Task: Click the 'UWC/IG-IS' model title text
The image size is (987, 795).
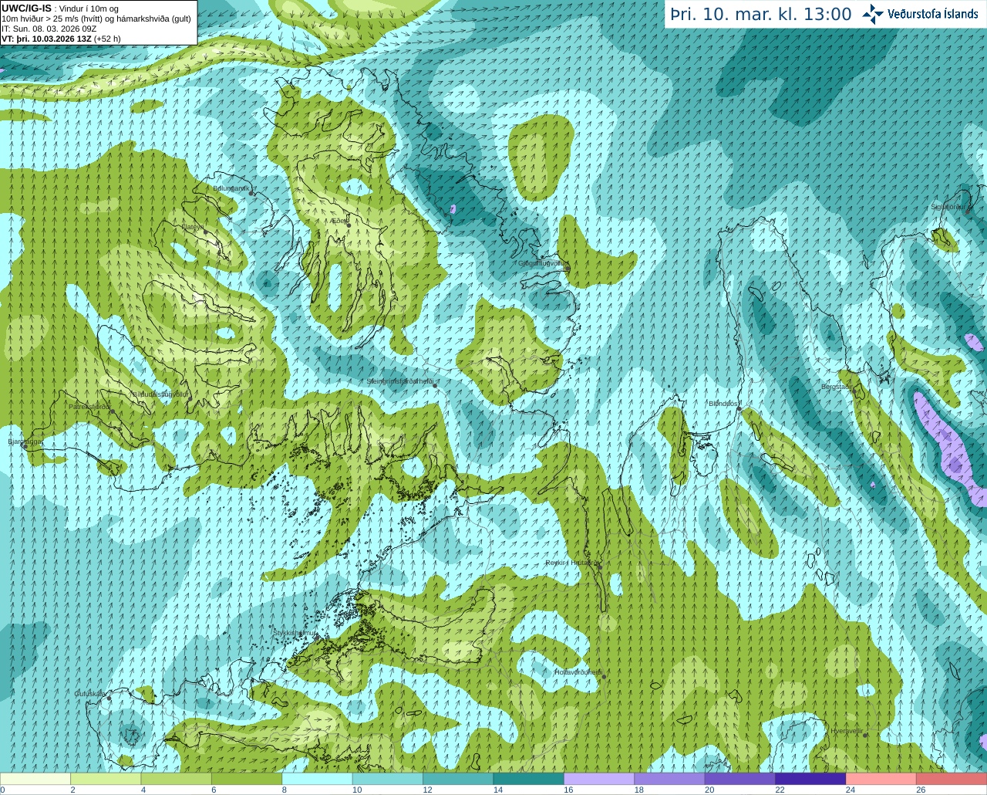Action: point(26,8)
